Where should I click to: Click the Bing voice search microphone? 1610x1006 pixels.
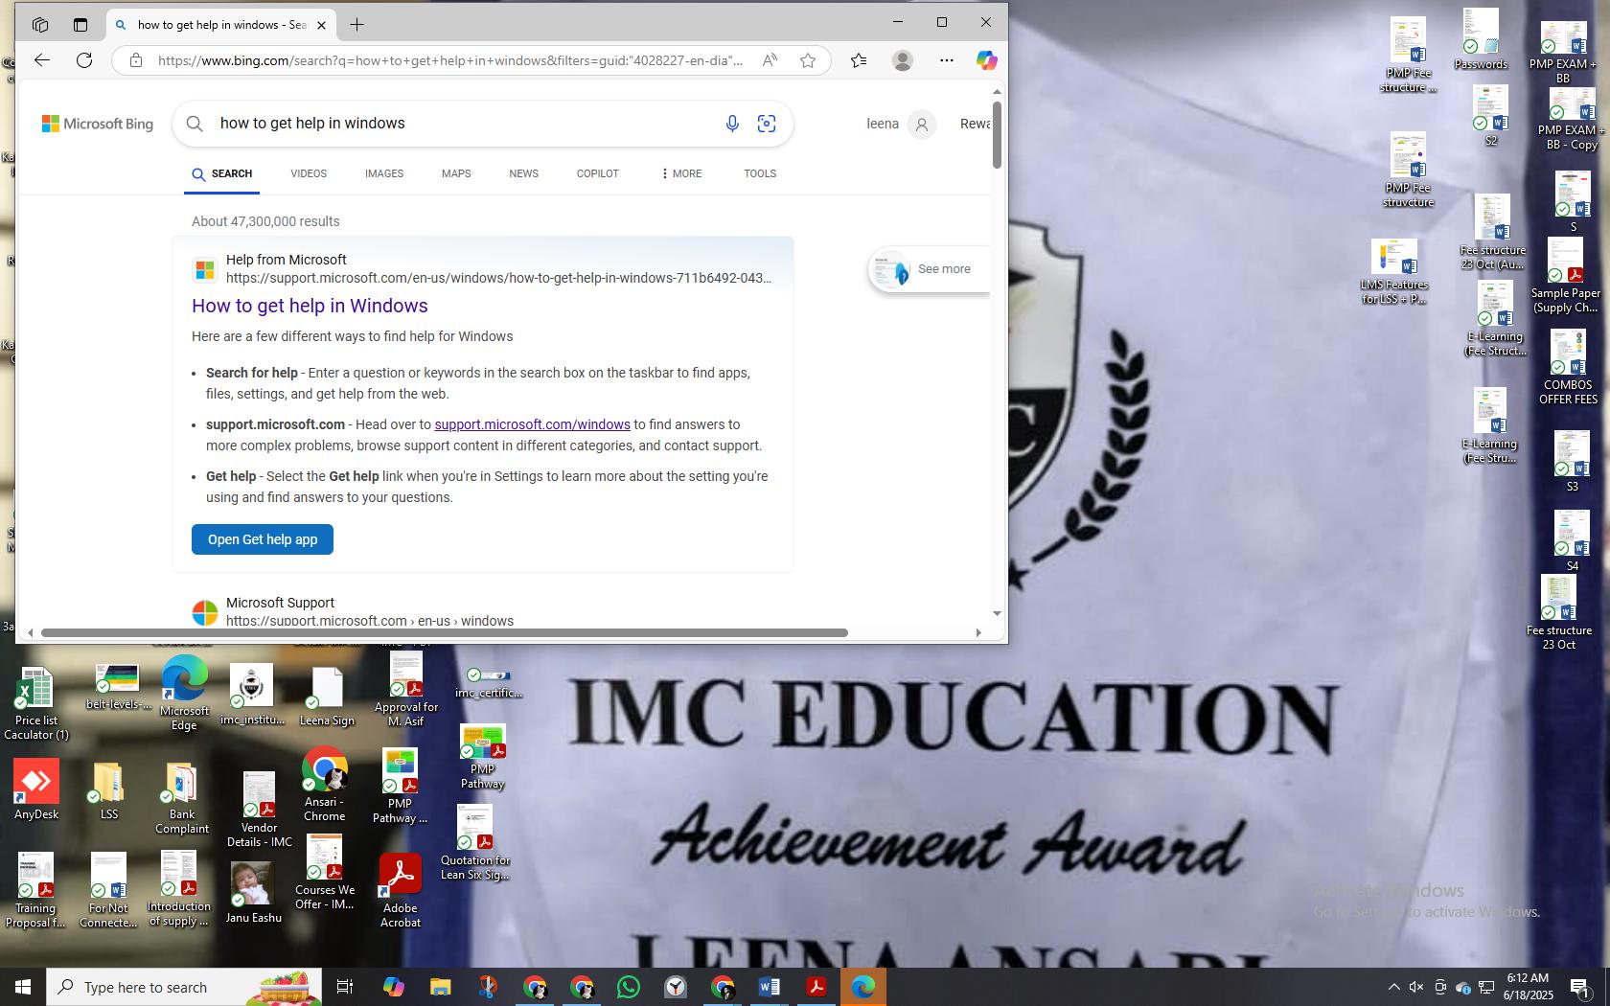tap(732, 124)
